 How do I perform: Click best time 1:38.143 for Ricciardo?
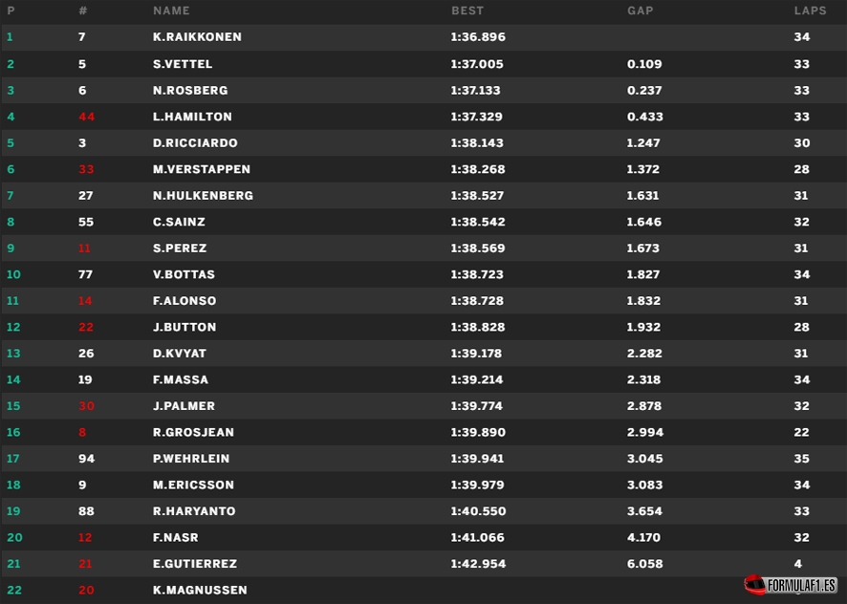[477, 143]
